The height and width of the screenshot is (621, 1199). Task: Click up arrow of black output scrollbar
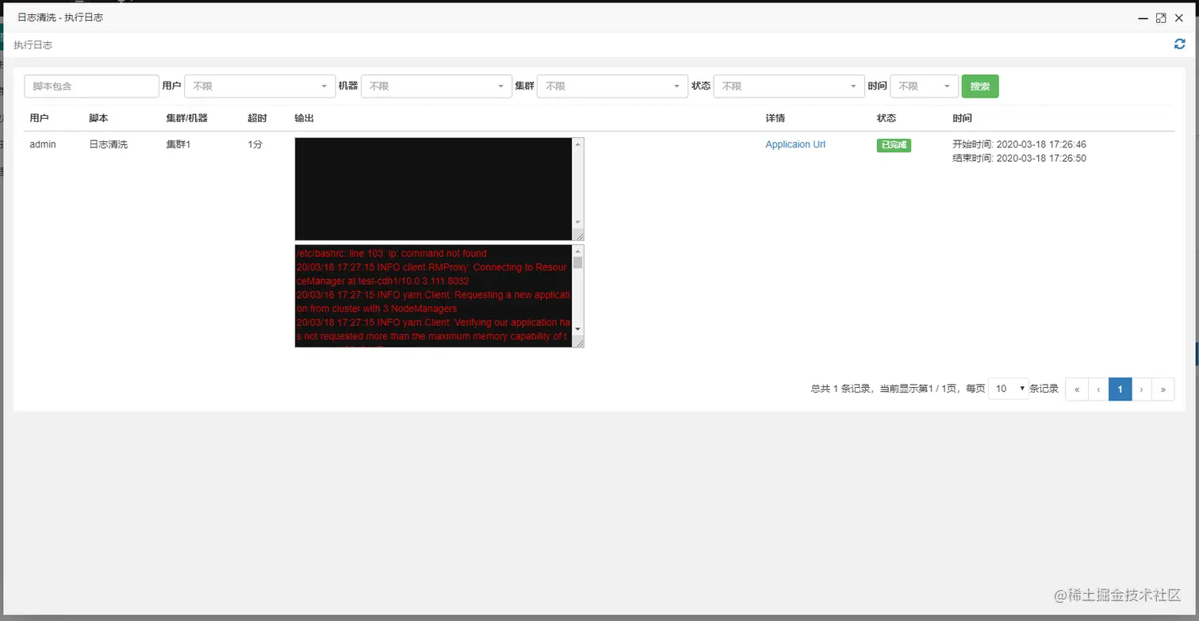coord(578,144)
